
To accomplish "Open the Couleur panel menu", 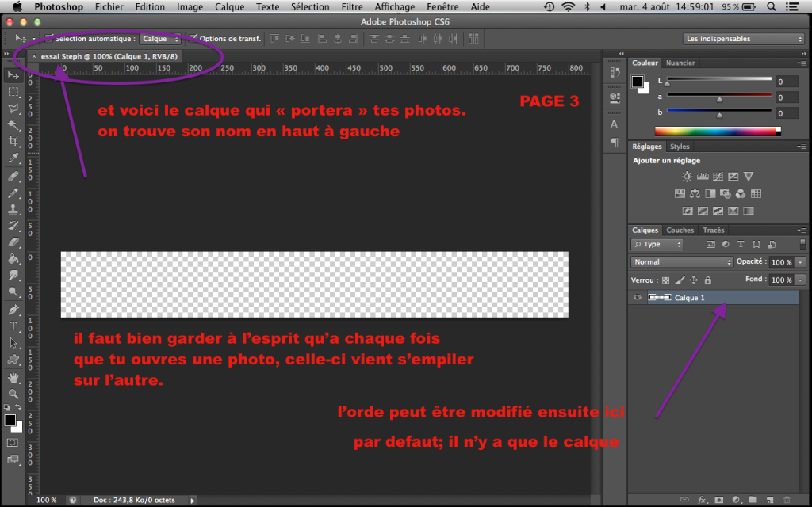I will (802, 63).
